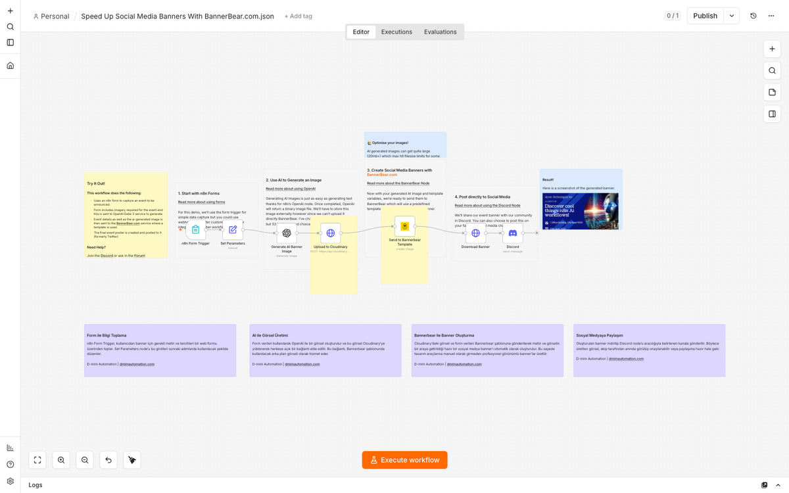Image resolution: width=789 pixels, height=493 pixels.
Task: Fit the workflow to view
Action: tap(37, 460)
